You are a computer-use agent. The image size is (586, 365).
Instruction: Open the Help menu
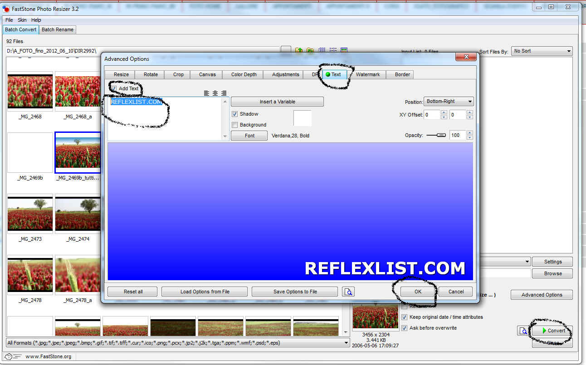click(36, 20)
